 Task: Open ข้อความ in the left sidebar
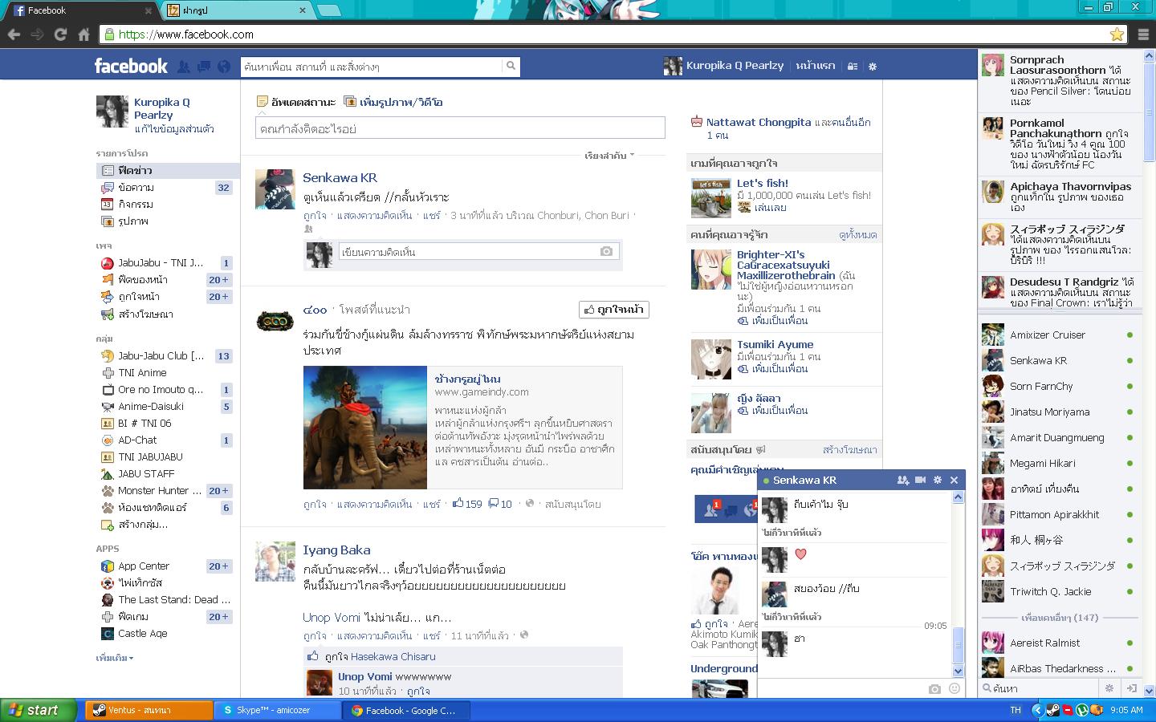(x=168, y=187)
